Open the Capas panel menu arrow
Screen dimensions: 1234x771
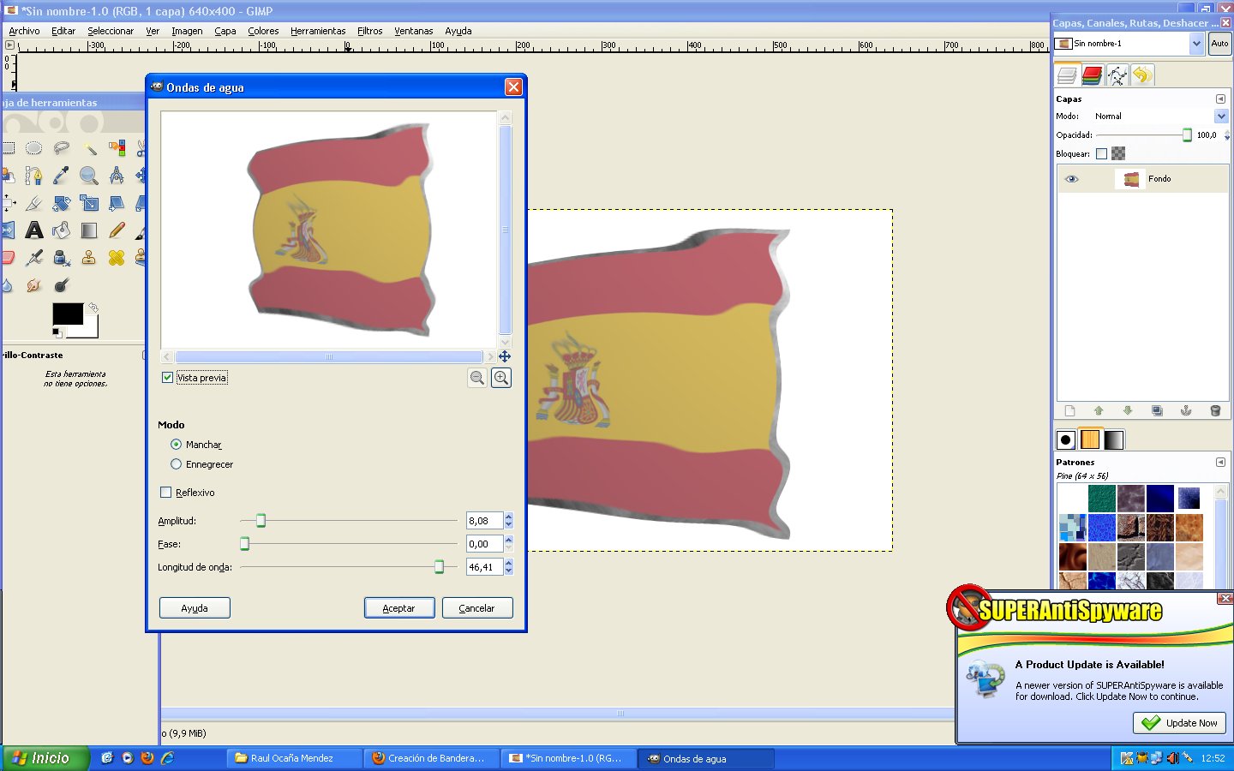(1220, 99)
